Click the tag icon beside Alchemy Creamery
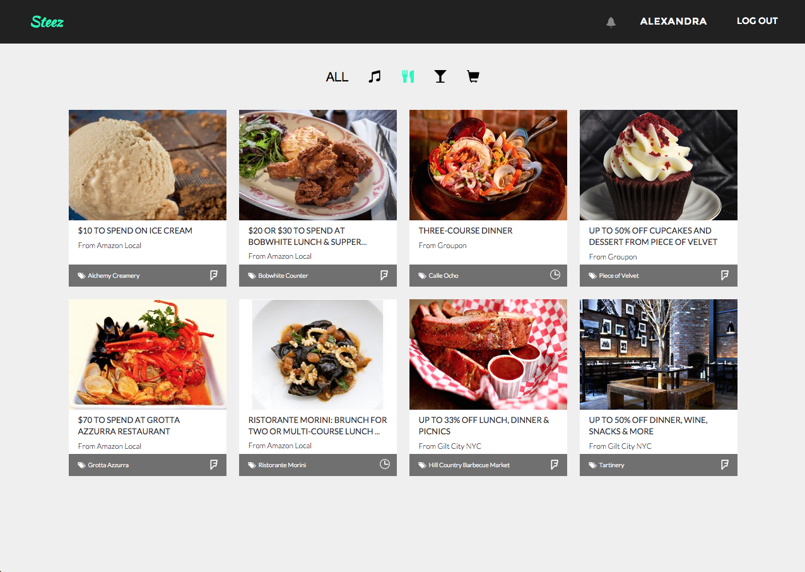This screenshot has height=572, width=805. click(x=81, y=276)
